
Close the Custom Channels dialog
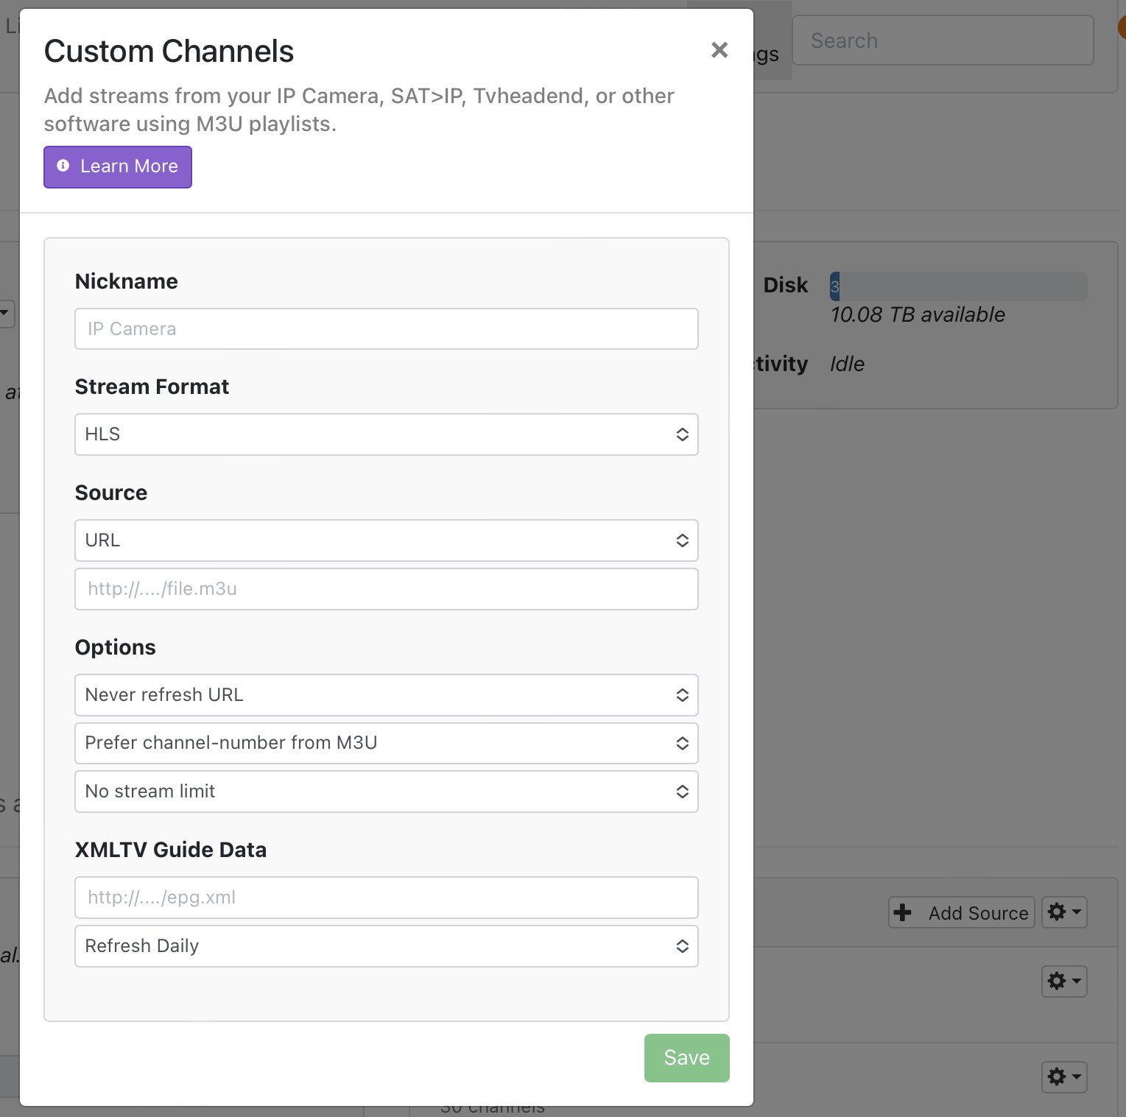click(719, 50)
